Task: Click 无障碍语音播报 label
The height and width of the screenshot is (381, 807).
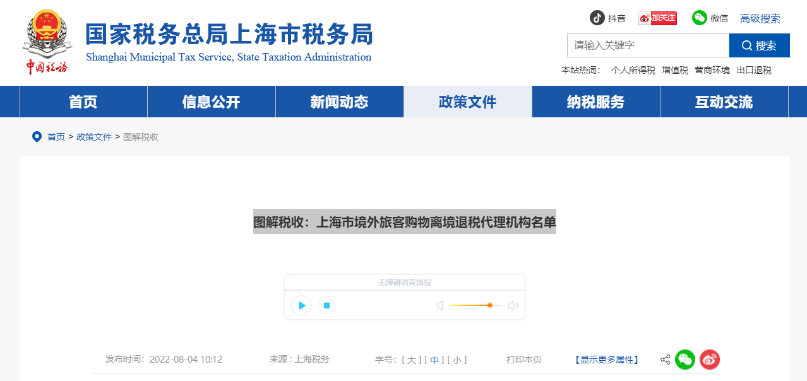Action: (x=405, y=283)
